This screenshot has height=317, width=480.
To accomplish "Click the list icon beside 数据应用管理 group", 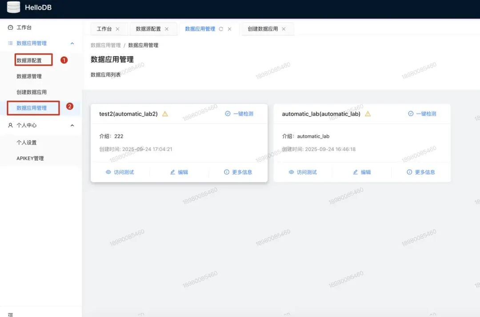I will pos(10,43).
